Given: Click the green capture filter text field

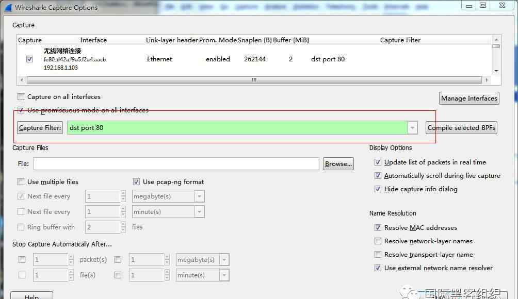Looking at the screenshot, I should pyautogui.click(x=237, y=128).
